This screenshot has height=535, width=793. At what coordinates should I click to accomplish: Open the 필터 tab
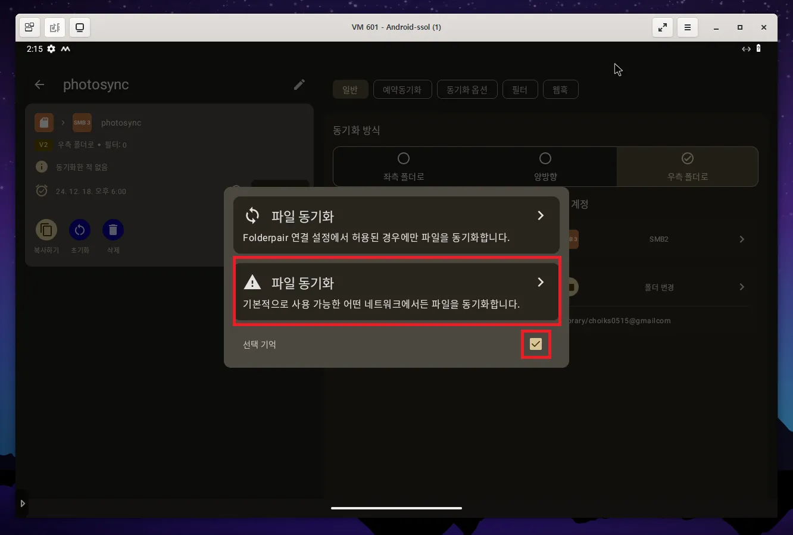(520, 89)
